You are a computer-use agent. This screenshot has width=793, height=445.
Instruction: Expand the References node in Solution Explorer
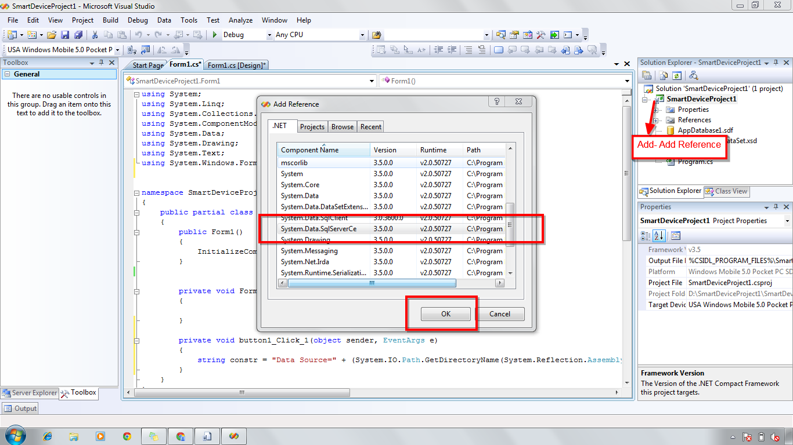tap(656, 120)
